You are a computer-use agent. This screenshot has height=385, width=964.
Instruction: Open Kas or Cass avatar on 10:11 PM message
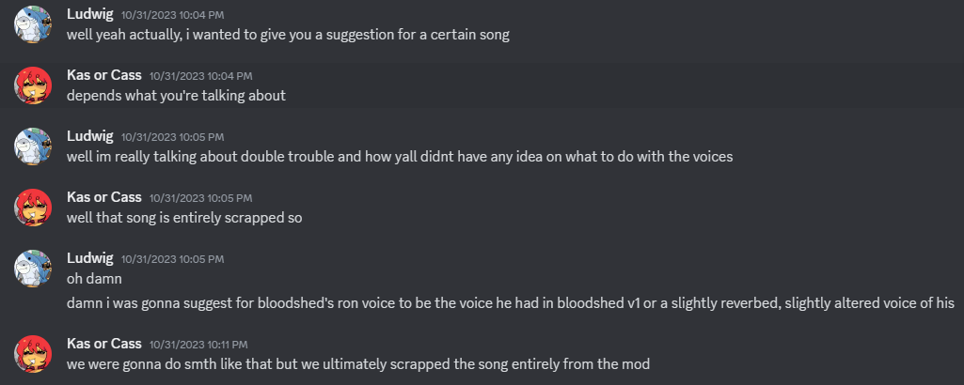tap(32, 354)
